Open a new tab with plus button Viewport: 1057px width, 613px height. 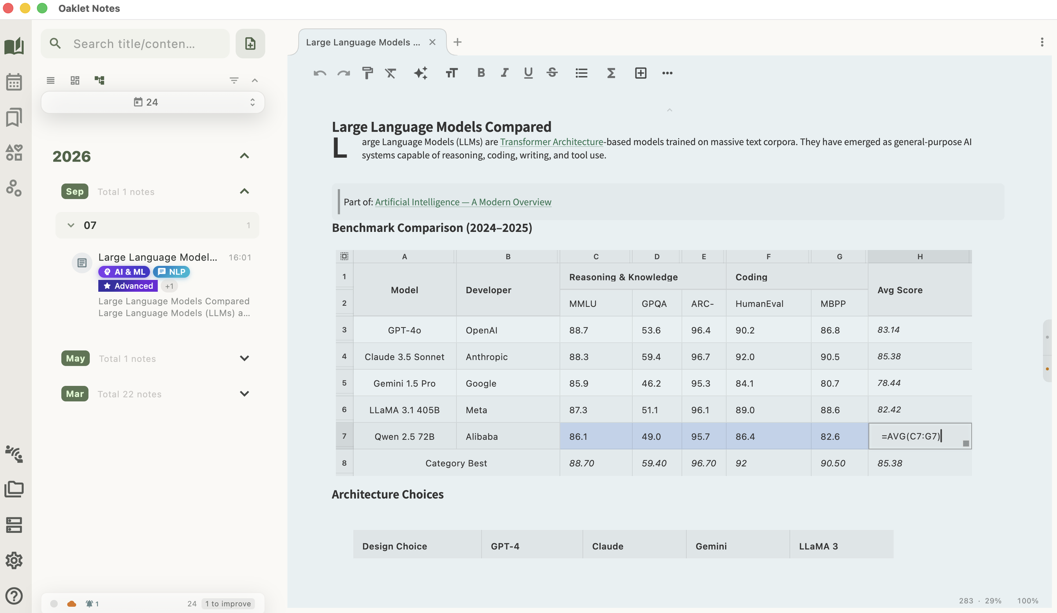click(458, 42)
